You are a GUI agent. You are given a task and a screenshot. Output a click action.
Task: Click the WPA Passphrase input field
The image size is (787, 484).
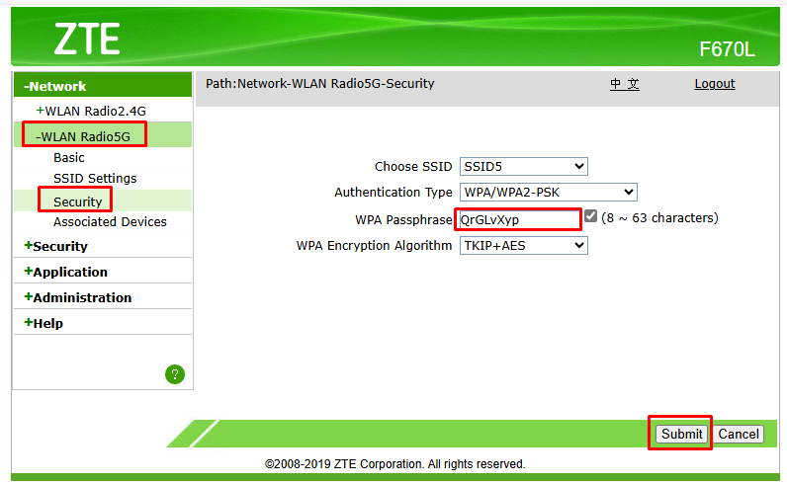point(518,219)
